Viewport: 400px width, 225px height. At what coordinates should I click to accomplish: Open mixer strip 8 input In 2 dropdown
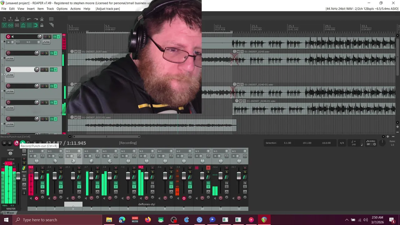(165, 151)
